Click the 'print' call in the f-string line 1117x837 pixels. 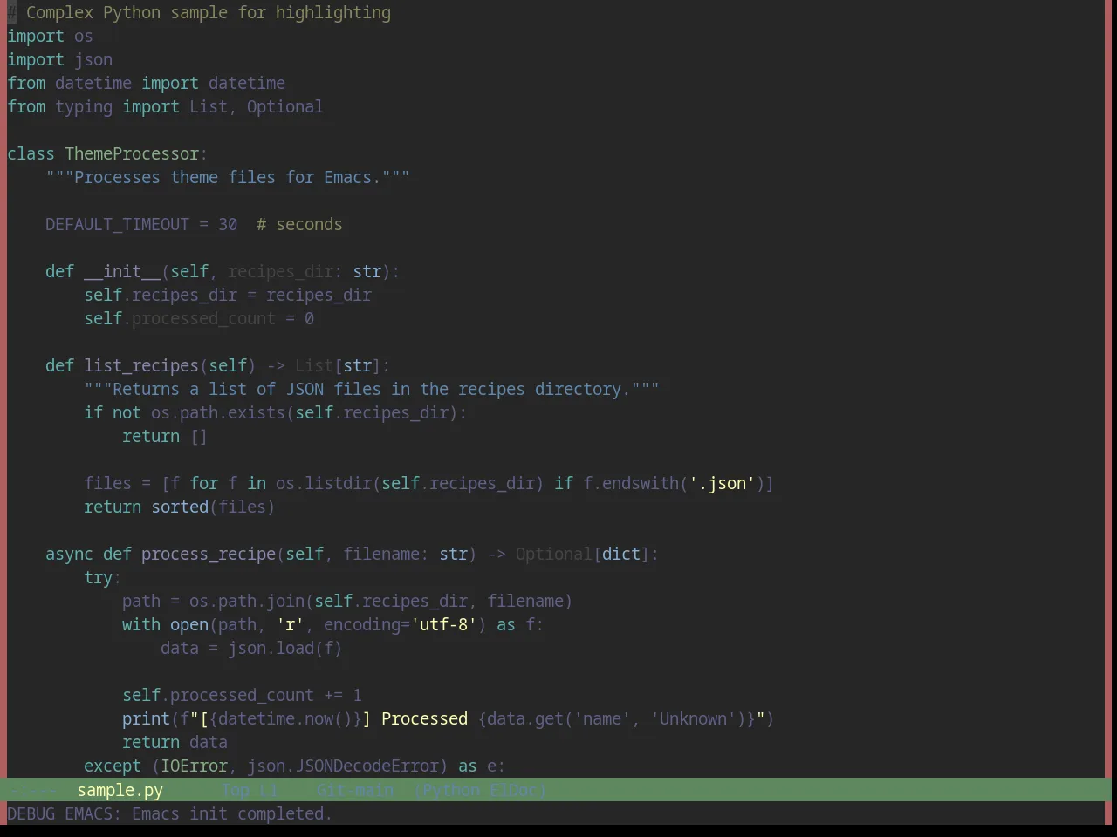(x=146, y=718)
